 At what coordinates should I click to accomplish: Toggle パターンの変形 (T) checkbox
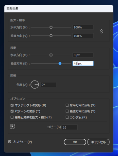click(12, 111)
